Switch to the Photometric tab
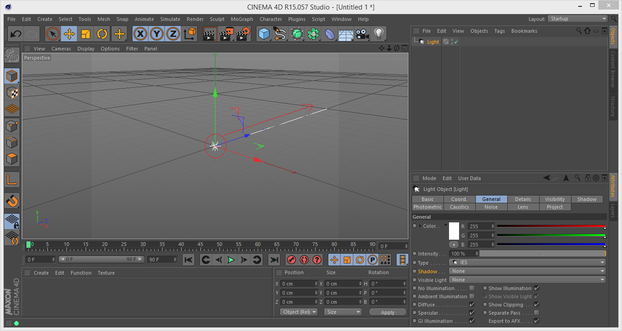The image size is (622, 331). click(427, 207)
